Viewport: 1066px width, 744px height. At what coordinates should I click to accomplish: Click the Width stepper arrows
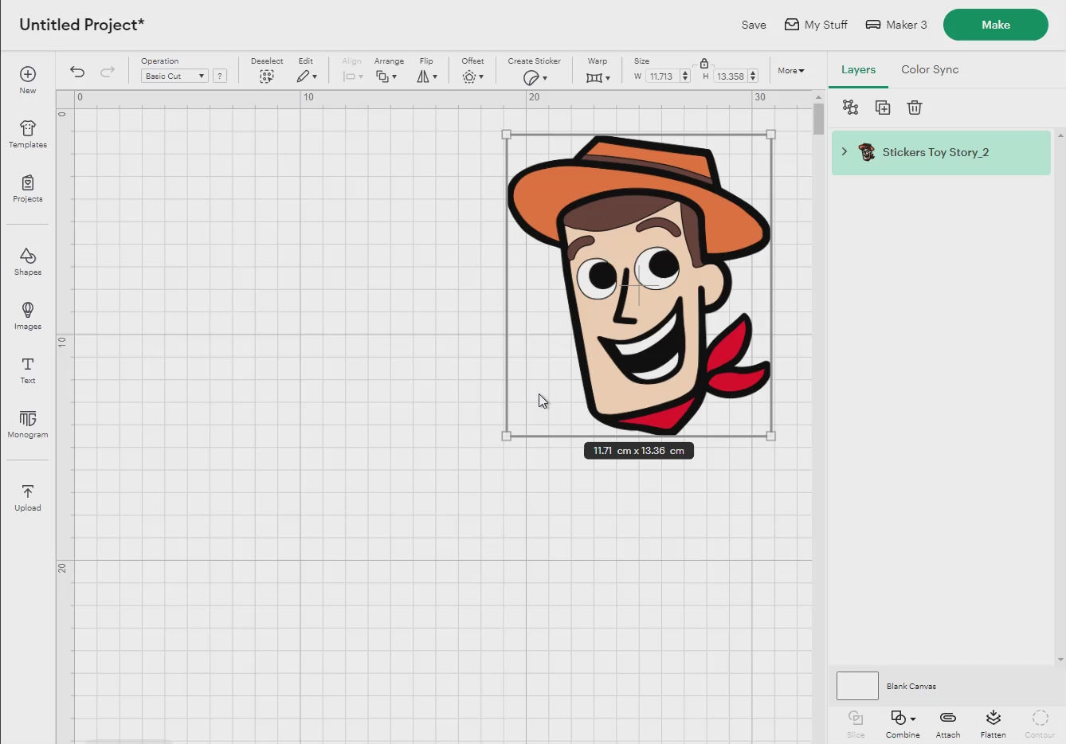point(685,76)
